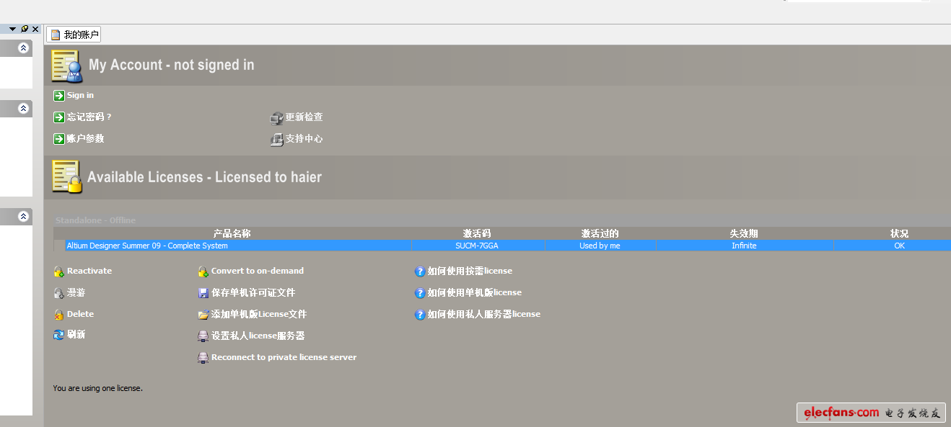Click the 漫游 lock icon

(x=59, y=293)
